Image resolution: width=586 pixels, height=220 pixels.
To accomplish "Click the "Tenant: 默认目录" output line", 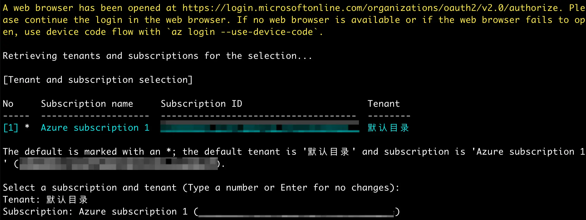I will pos(45,200).
